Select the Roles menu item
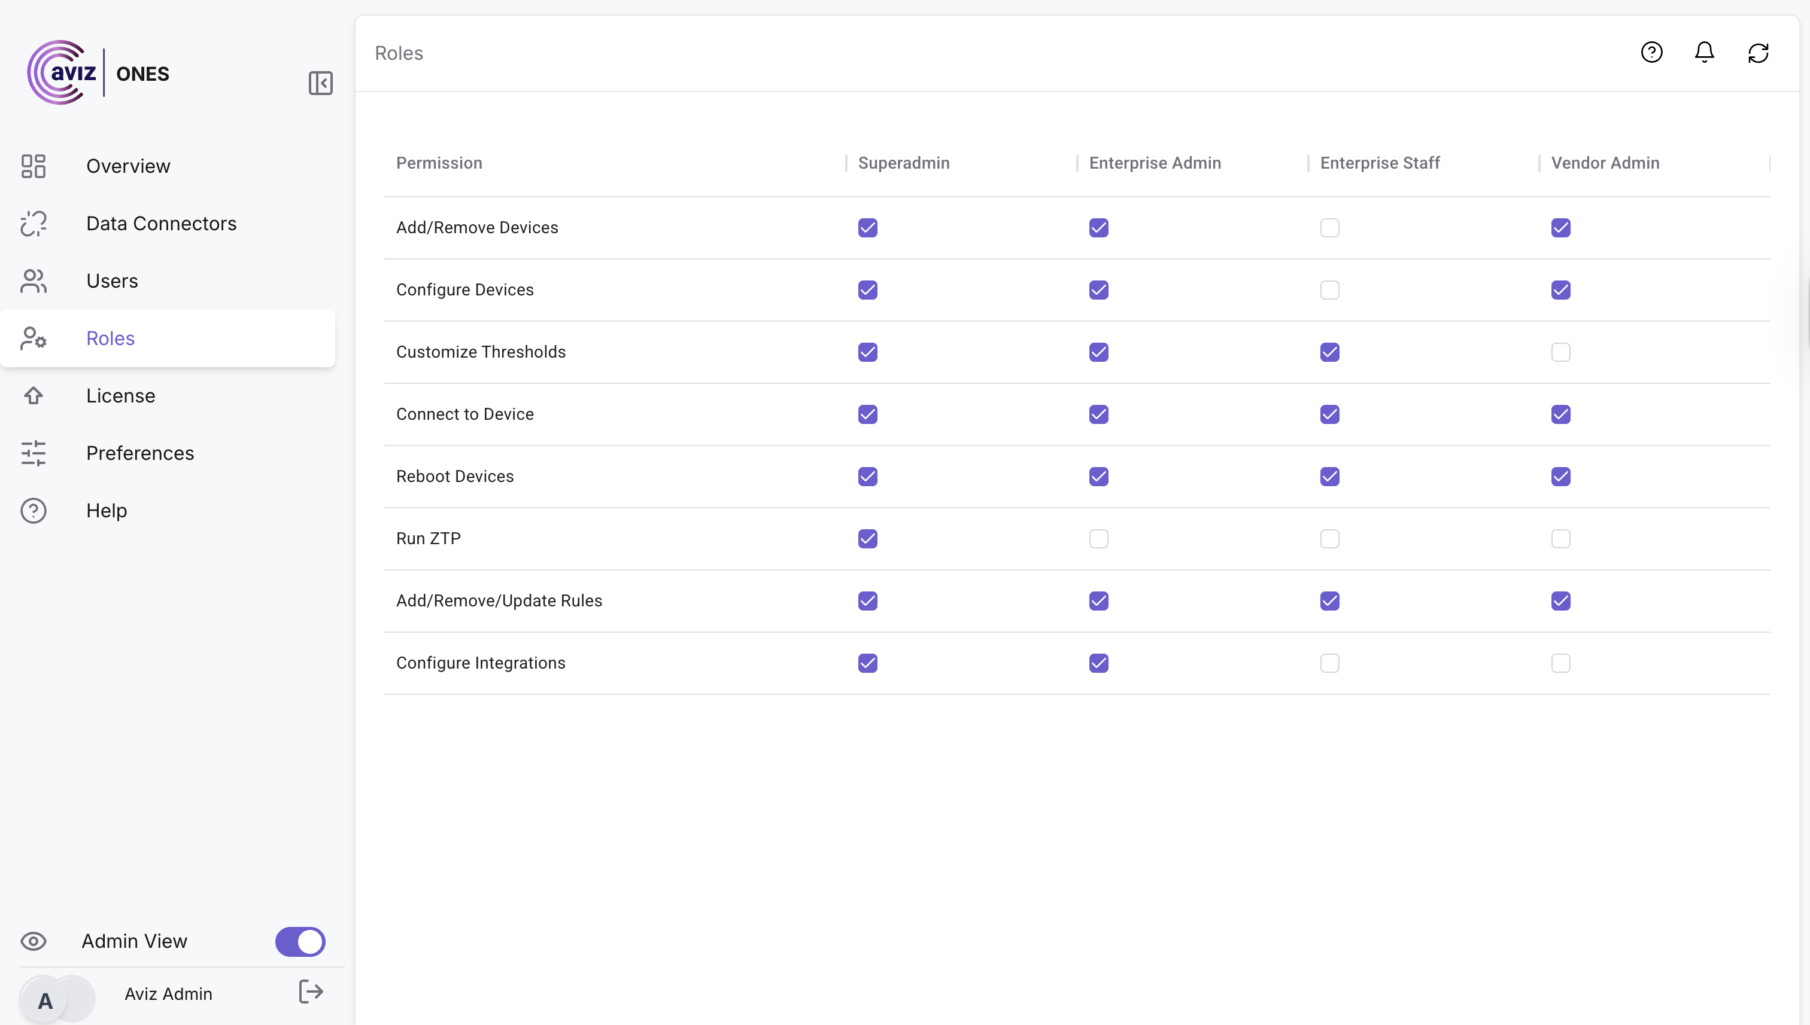Screen dimensions: 1810x1025 click(x=111, y=338)
